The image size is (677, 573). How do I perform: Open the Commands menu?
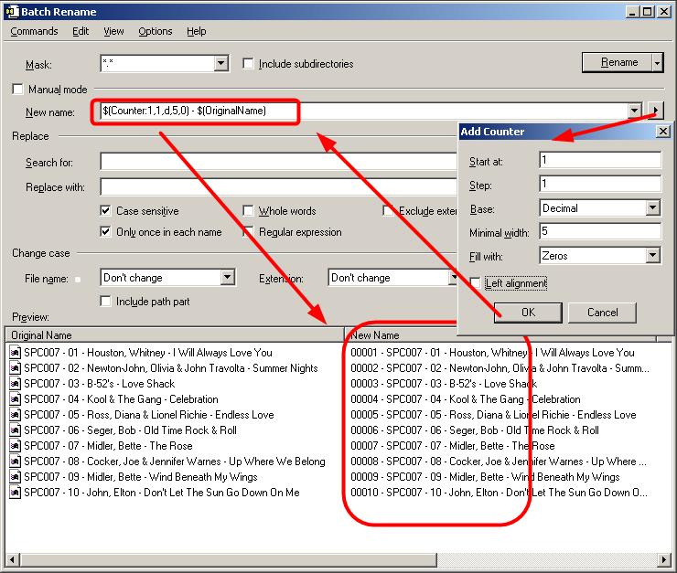(34, 31)
